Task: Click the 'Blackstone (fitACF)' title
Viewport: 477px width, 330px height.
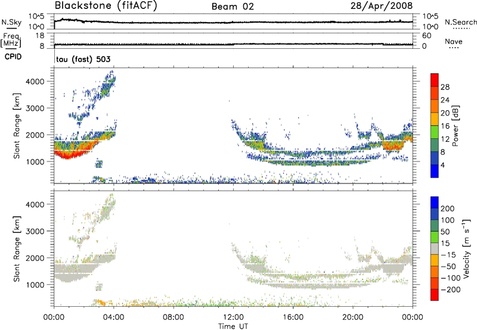Action: (x=106, y=5)
